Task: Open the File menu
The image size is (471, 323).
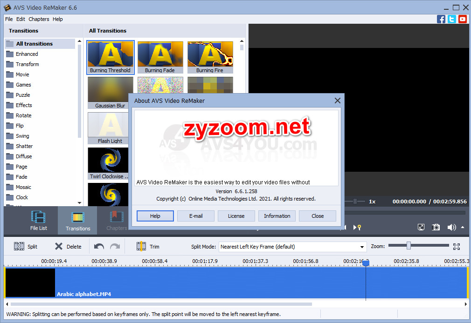Action: 9,19
